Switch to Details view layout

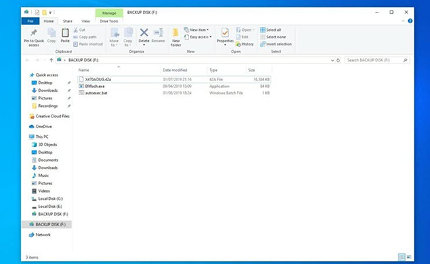point(402,257)
